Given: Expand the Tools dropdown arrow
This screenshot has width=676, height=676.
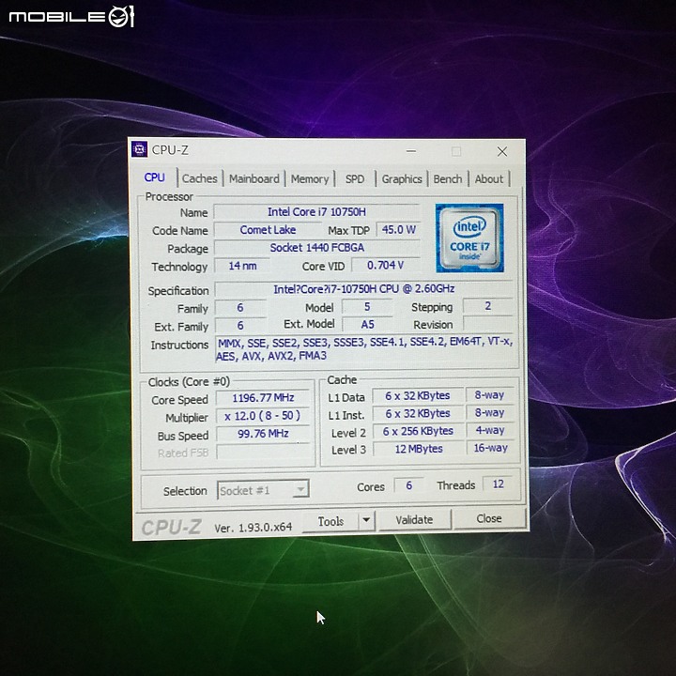Looking at the screenshot, I should point(366,520).
